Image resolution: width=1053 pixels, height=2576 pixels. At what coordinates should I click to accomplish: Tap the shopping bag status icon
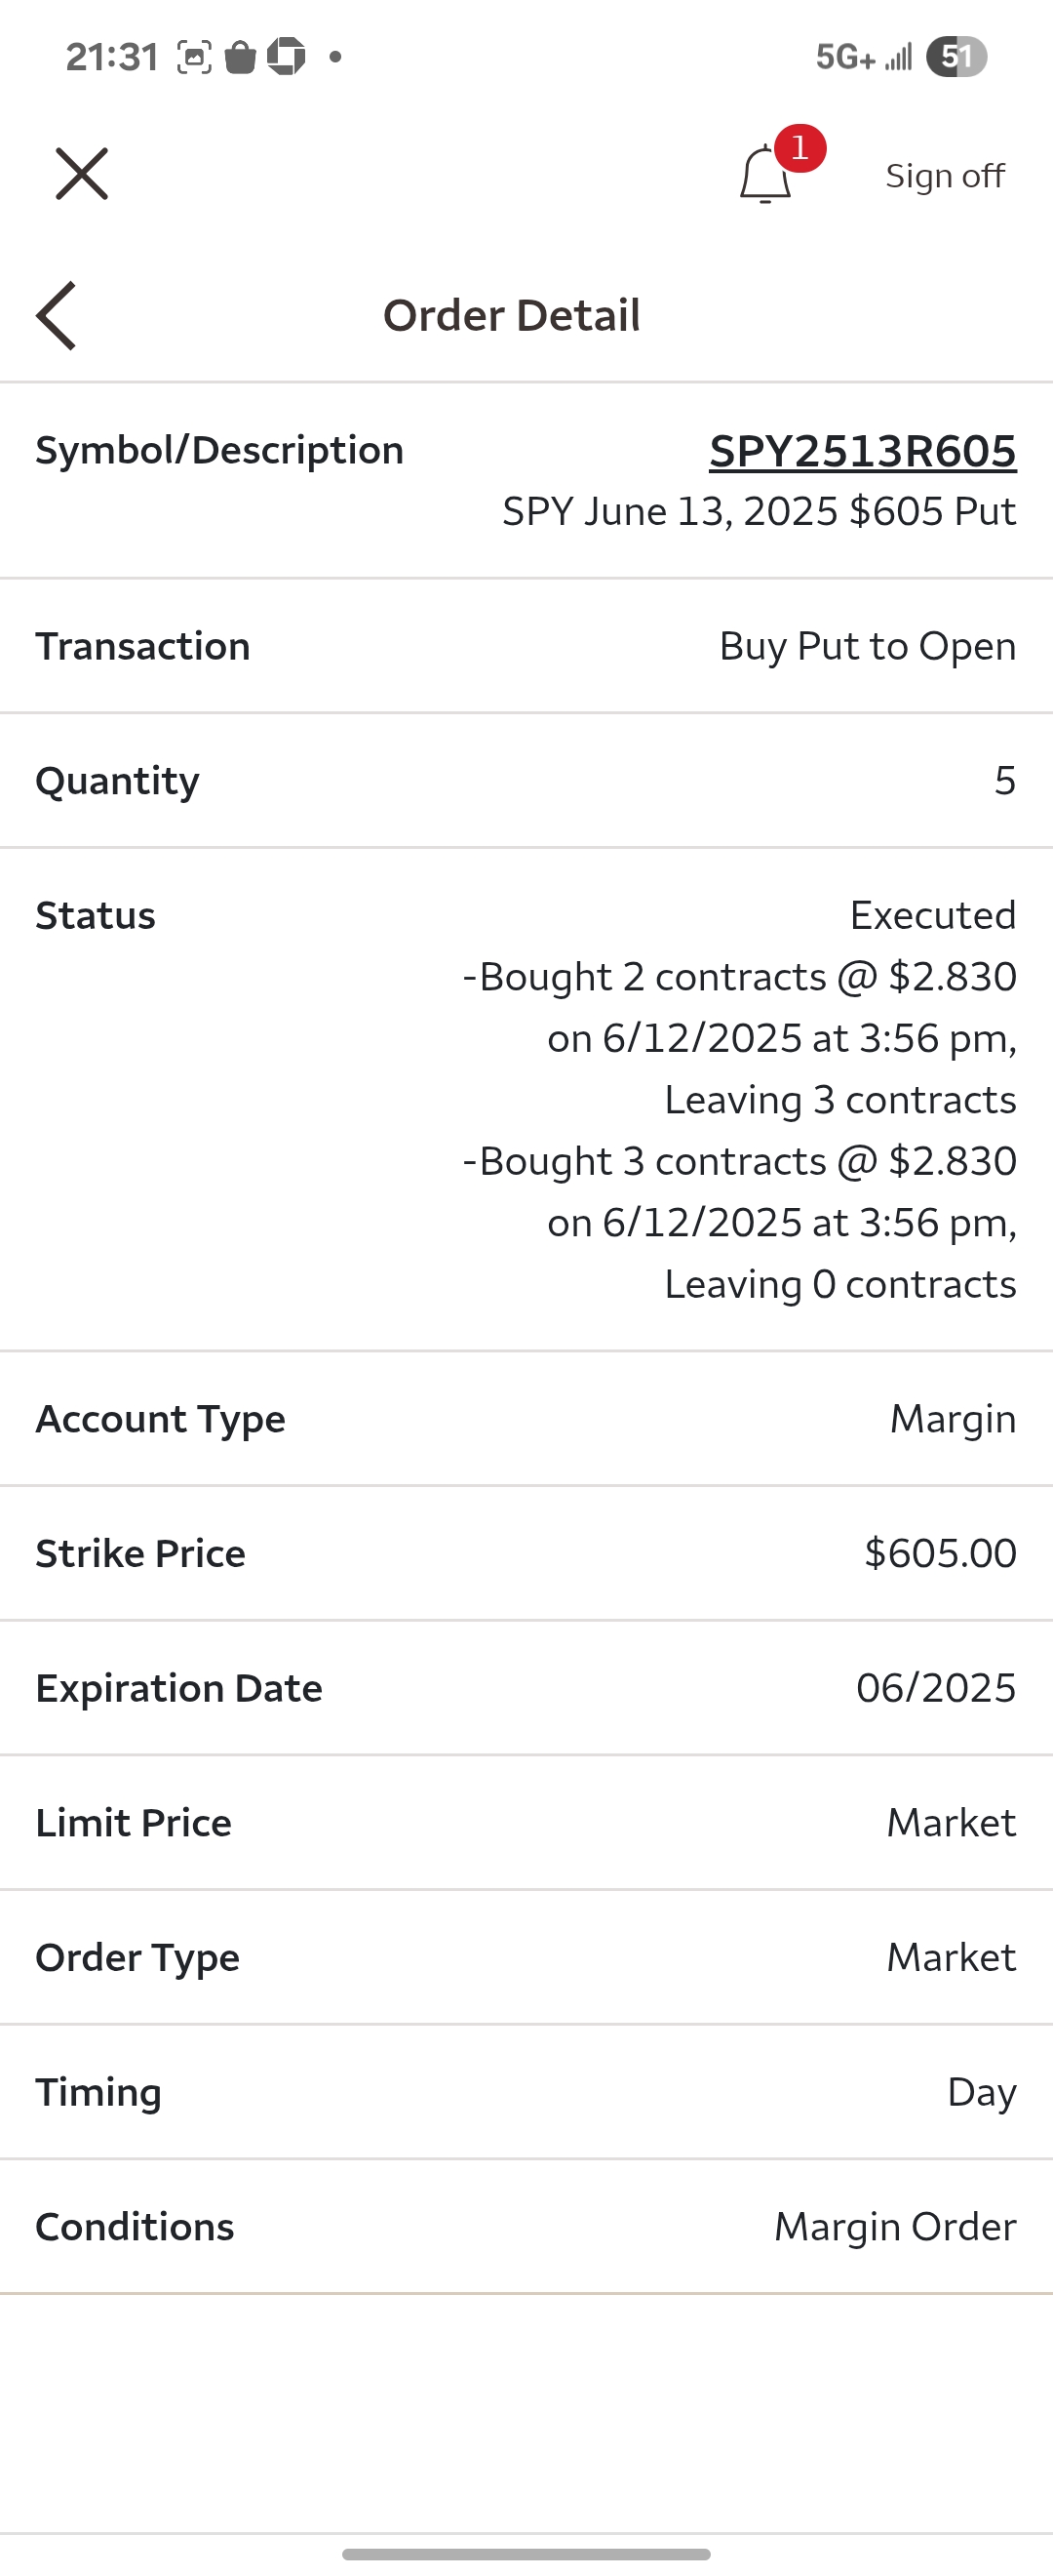(x=240, y=57)
